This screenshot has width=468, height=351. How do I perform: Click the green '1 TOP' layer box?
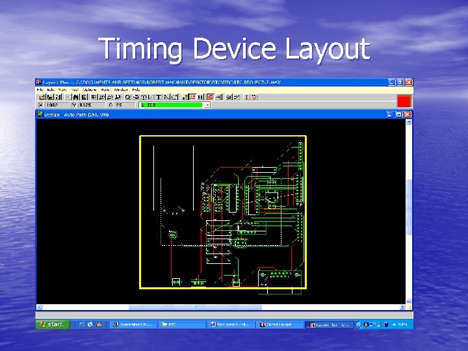[x=172, y=105]
